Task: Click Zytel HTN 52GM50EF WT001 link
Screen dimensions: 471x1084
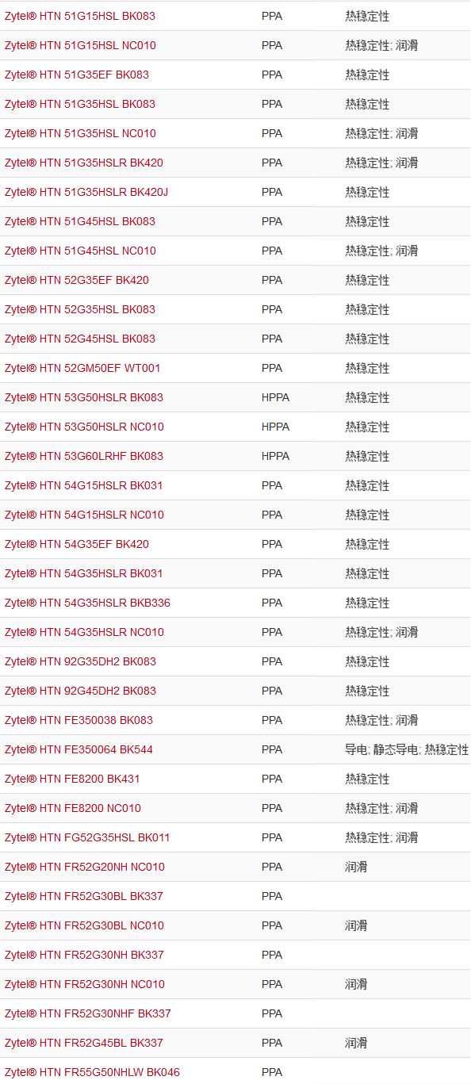Action: (x=82, y=368)
